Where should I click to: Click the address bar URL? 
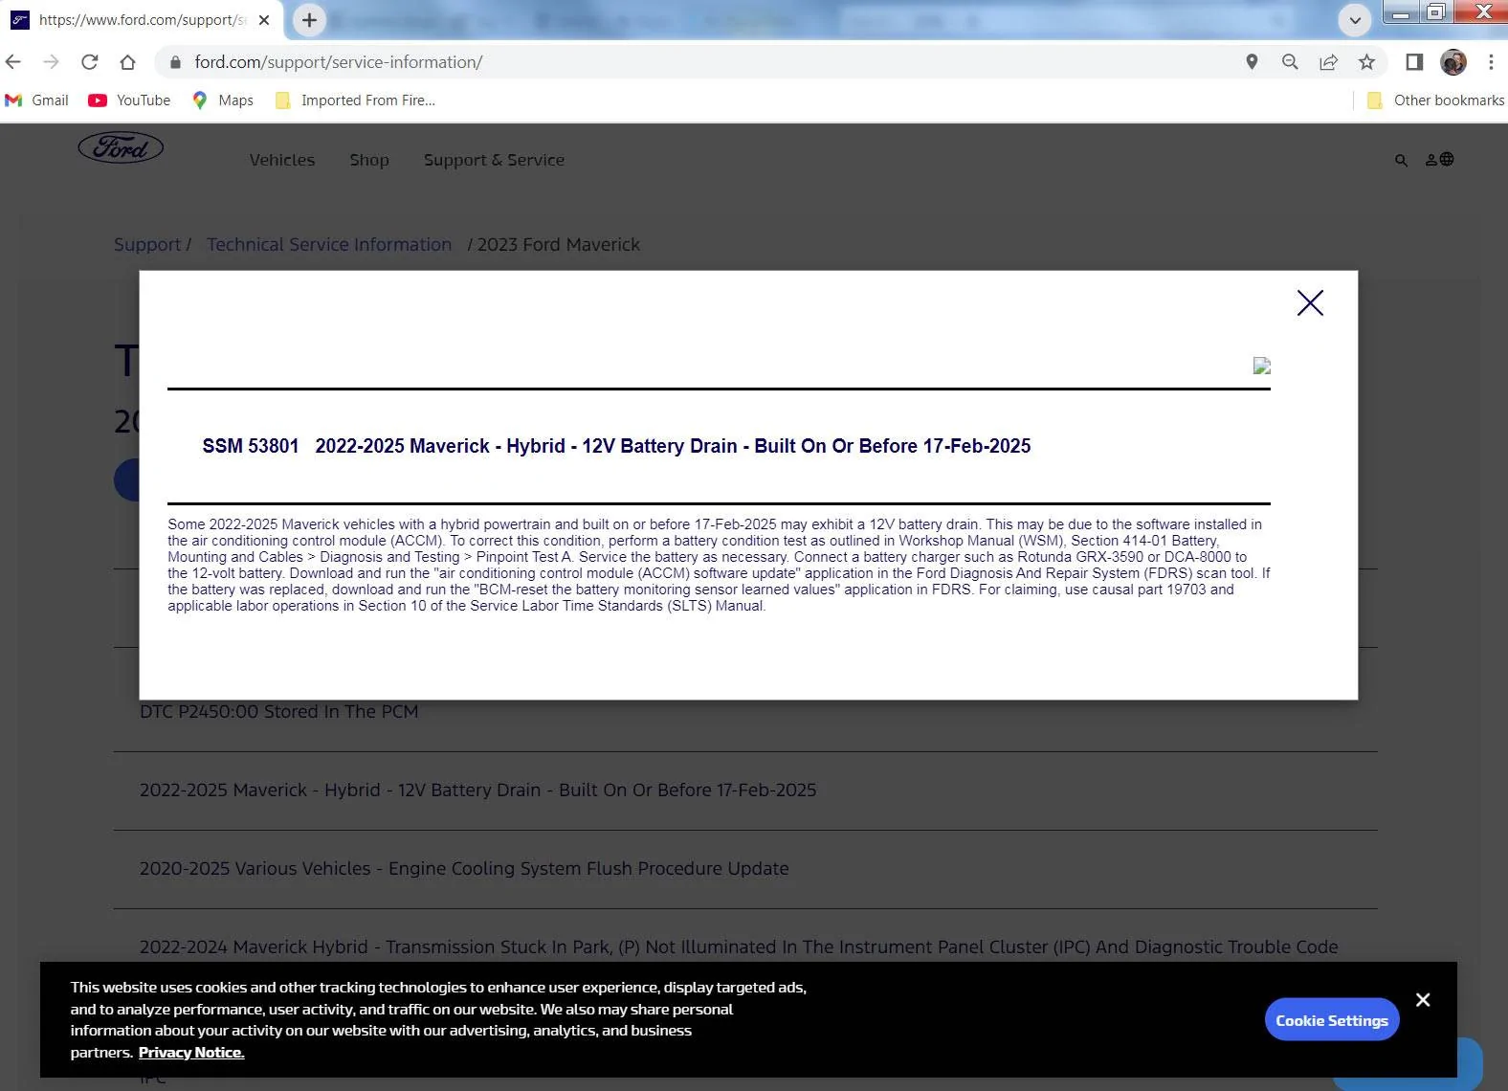pos(339,62)
